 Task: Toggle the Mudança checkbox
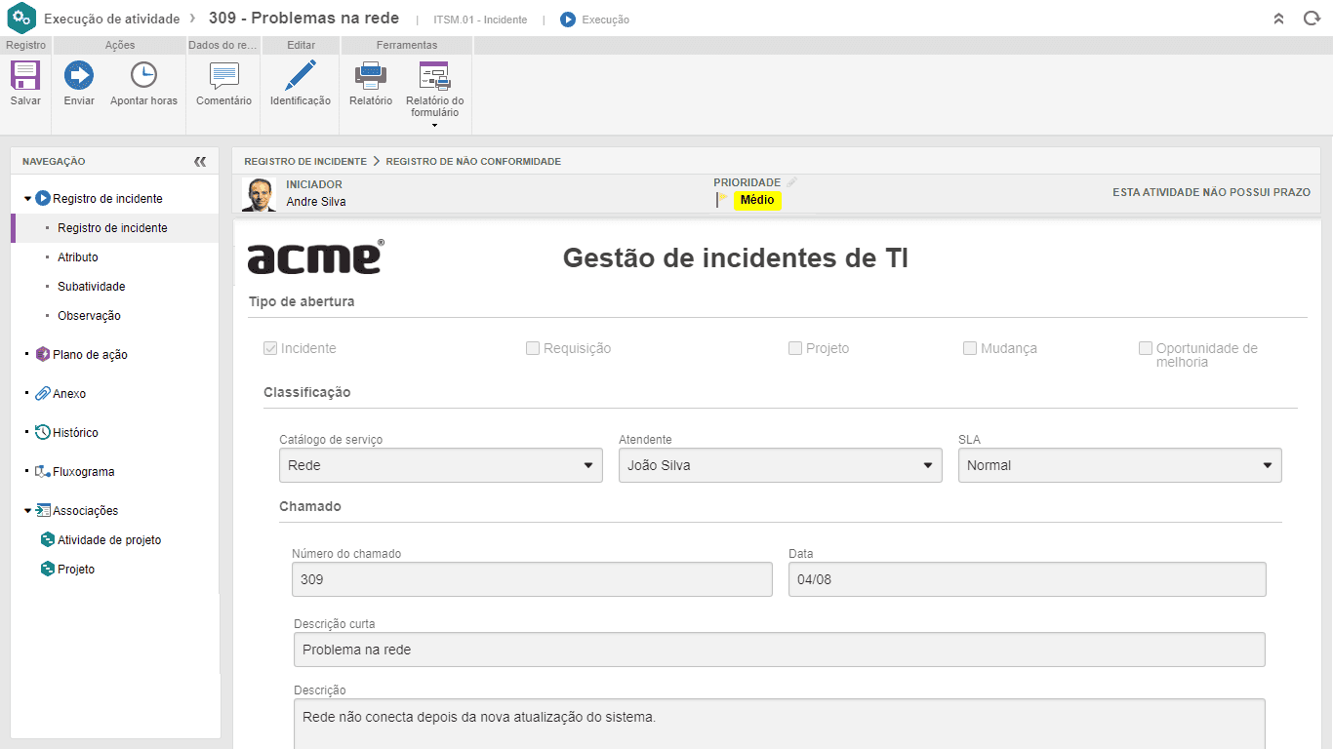970,348
